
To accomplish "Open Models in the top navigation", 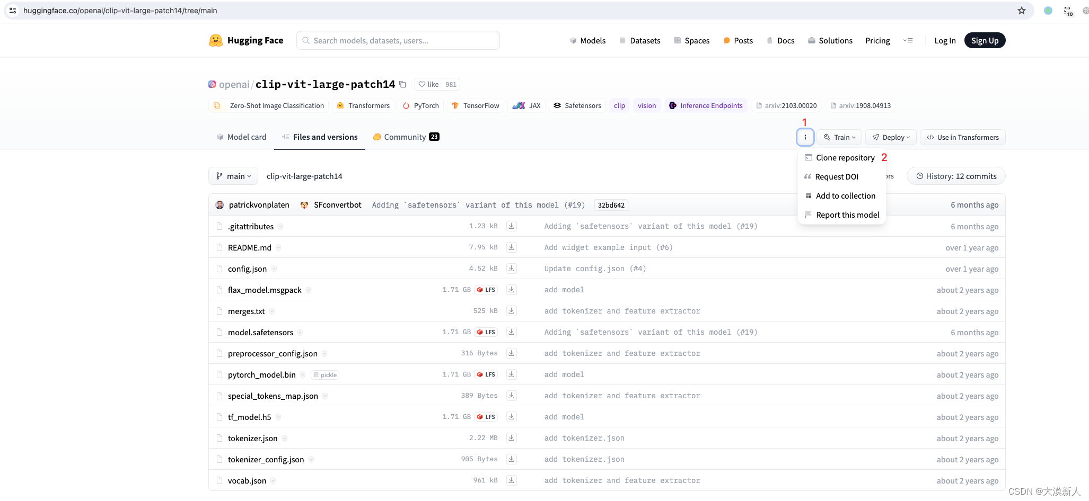I will [x=587, y=41].
